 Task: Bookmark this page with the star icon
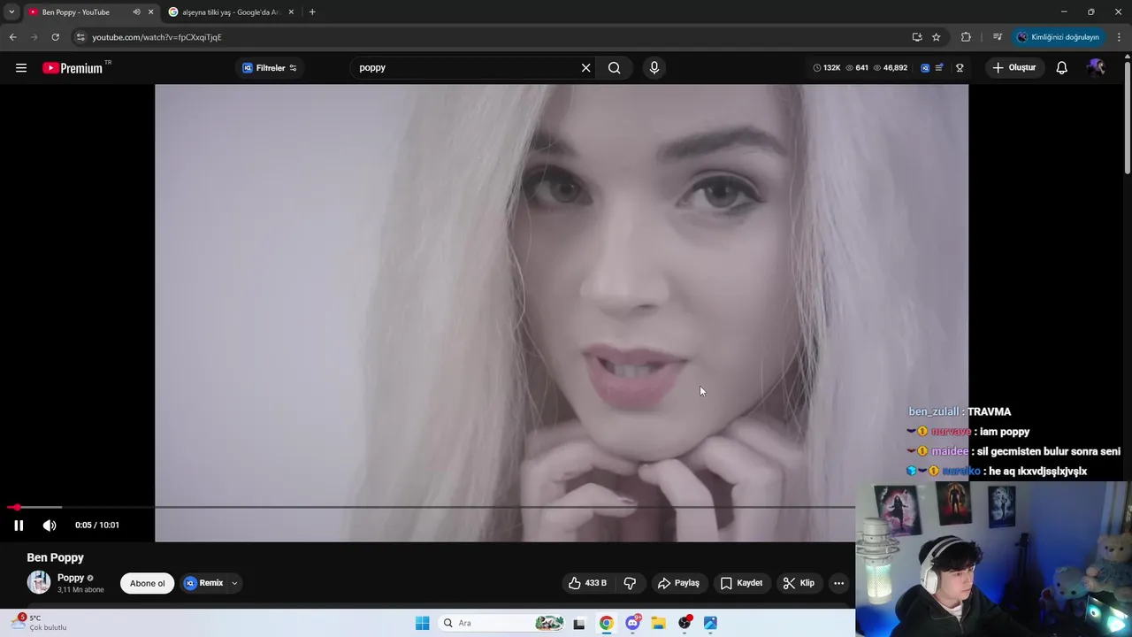pyautogui.click(x=937, y=37)
